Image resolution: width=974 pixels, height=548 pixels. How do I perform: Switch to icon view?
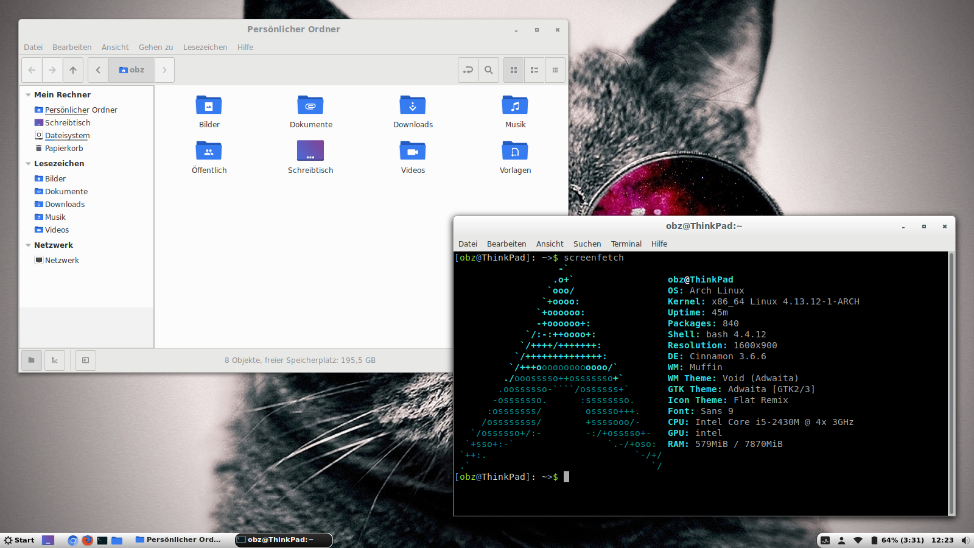(x=514, y=70)
